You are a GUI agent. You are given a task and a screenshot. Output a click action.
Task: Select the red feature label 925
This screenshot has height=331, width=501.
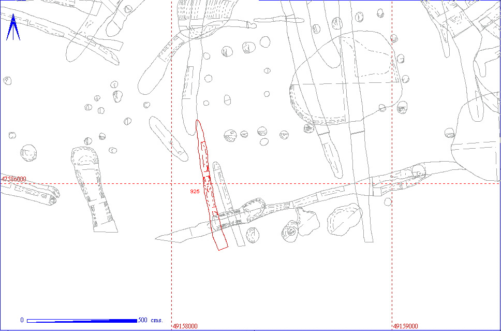pyautogui.click(x=195, y=192)
